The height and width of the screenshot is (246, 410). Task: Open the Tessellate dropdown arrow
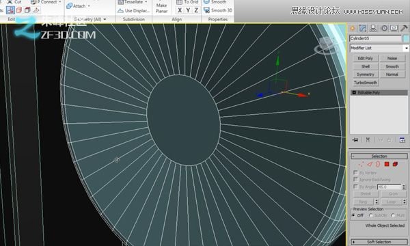click(146, 2)
